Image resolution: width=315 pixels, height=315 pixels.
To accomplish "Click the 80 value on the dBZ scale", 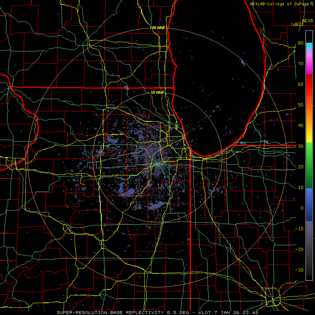I will tap(301, 43).
